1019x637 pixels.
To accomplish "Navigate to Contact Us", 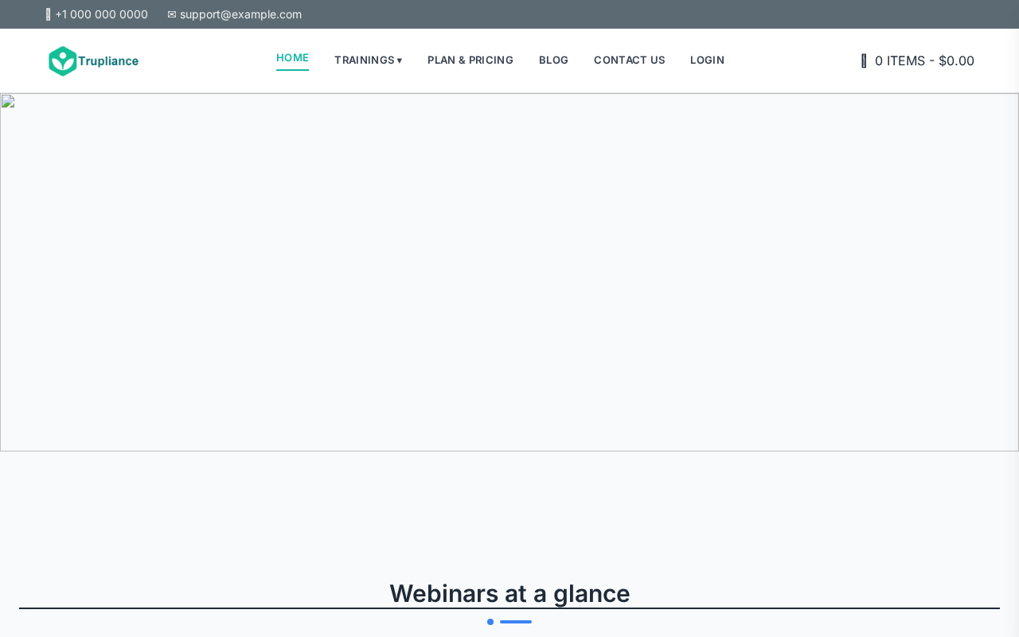I will pyautogui.click(x=629, y=61).
